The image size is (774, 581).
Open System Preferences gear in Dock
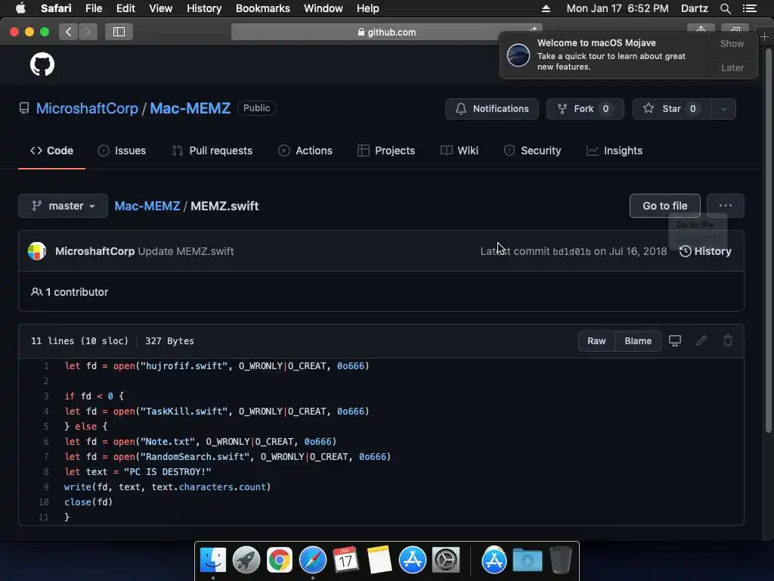(446, 561)
